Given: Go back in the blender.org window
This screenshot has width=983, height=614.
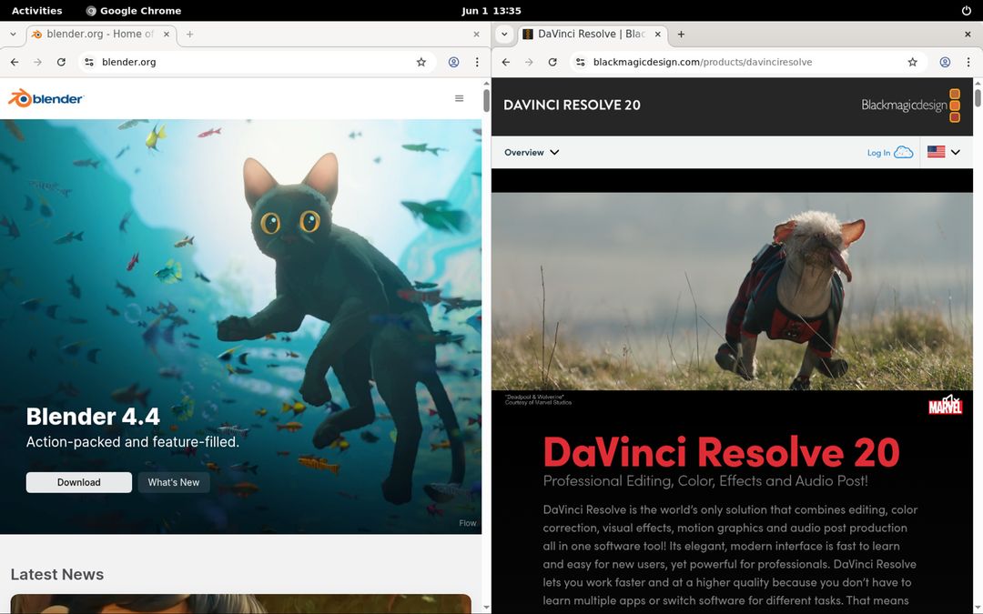Looking at the screenshot, I should (x=15, y=62).
